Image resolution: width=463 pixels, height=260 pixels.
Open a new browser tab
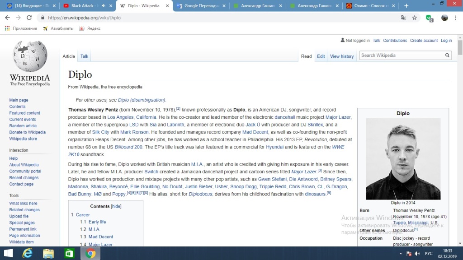pyautogui.click(x=406, y=5)
